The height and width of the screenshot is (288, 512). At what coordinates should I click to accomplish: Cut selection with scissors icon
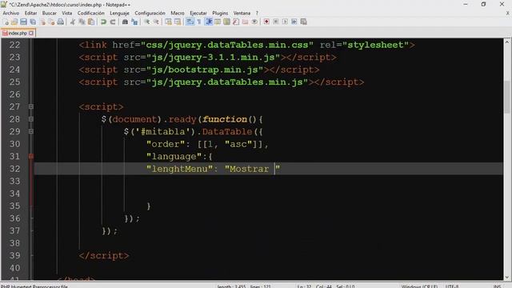(x=73, y=22)
